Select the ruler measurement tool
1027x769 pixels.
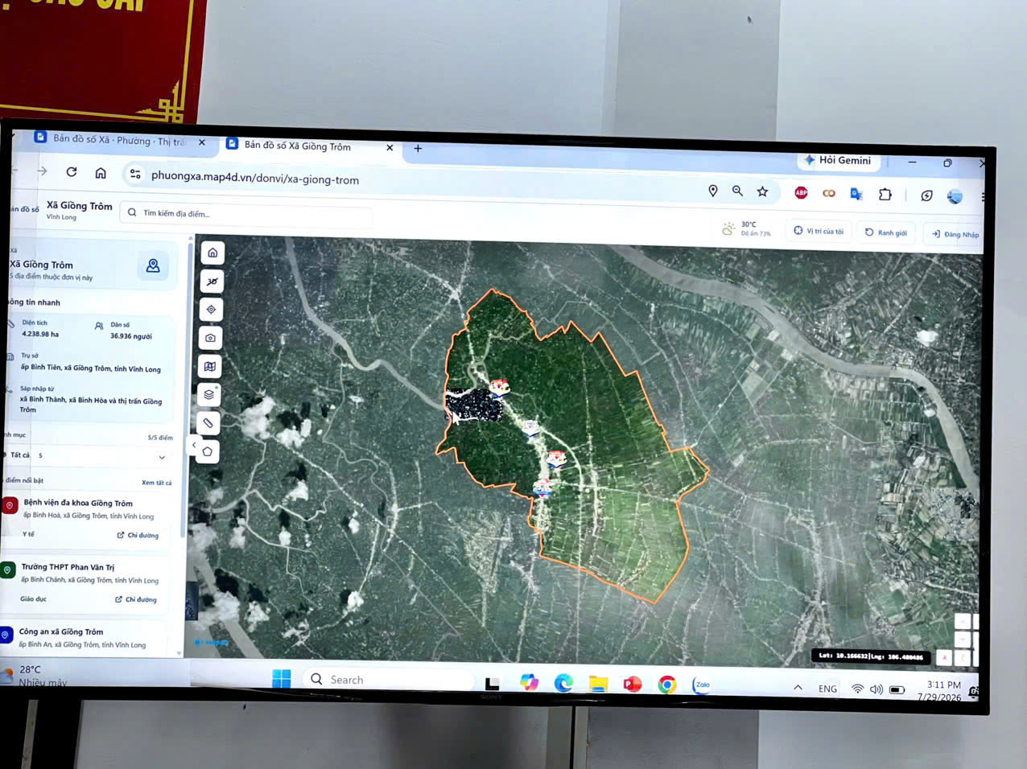coord(208,423)
